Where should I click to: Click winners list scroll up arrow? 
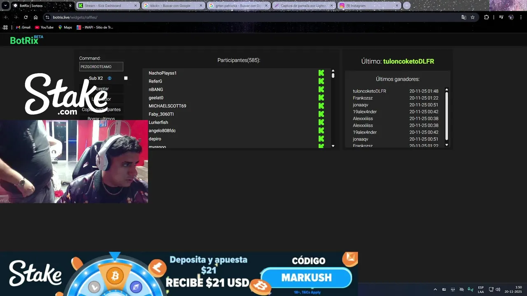tap(447, 90)
